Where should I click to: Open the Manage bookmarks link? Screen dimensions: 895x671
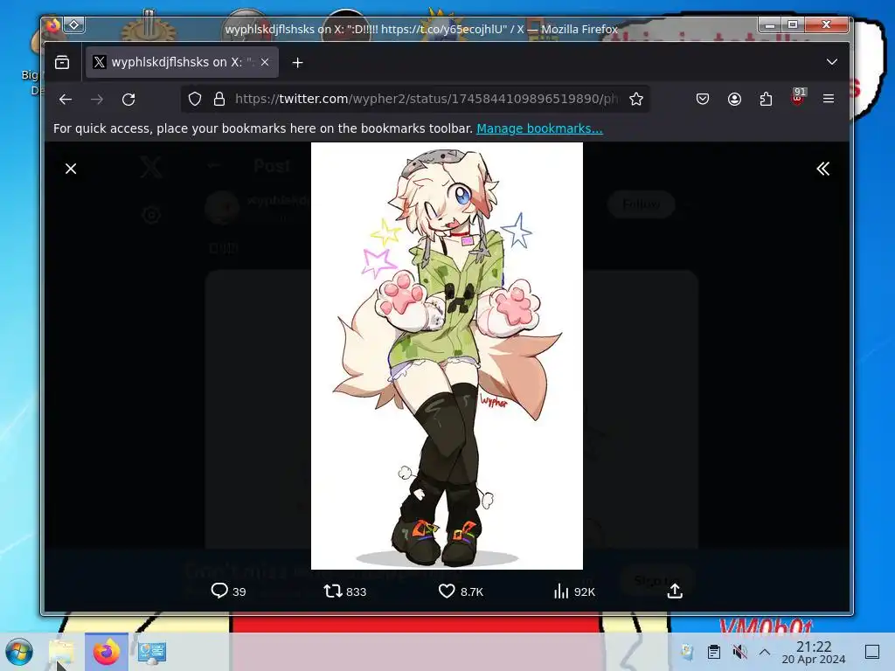point(539,128)
